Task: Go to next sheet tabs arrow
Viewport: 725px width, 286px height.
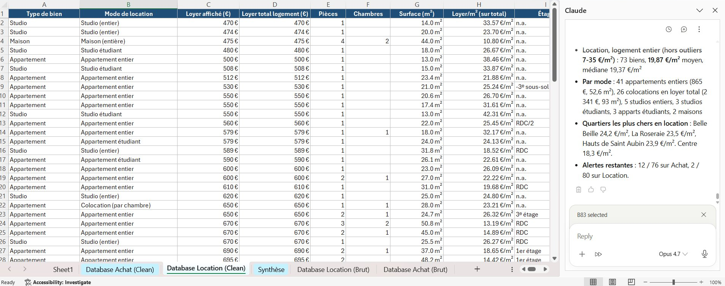Action: coord(25,269)
